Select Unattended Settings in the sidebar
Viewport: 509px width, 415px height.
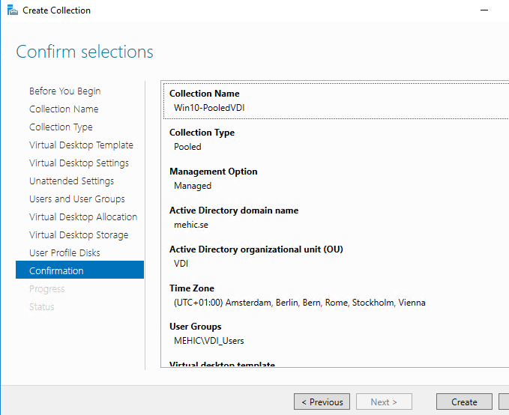[71, 181]
